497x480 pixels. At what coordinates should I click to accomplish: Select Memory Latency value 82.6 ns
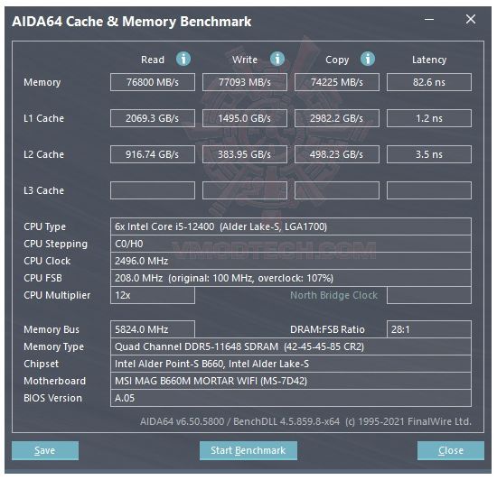tap(429, 82)
